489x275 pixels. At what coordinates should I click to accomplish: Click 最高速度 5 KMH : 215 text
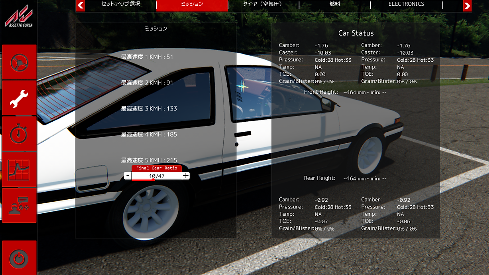tap(149, 160)
